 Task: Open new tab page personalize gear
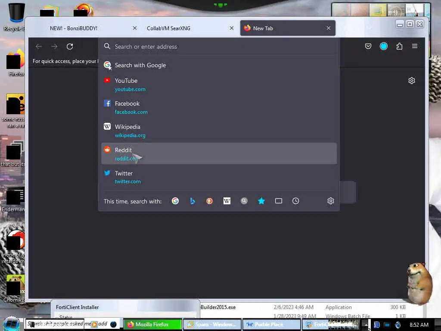[411, 81]
